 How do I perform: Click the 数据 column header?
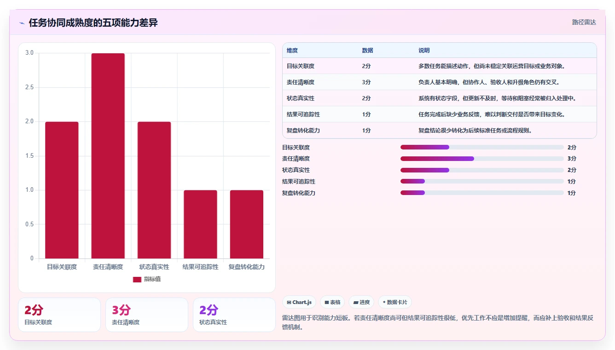point(367,51)
